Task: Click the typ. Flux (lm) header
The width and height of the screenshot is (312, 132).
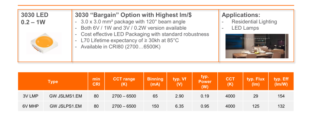Action: click(x=256, y=81)
